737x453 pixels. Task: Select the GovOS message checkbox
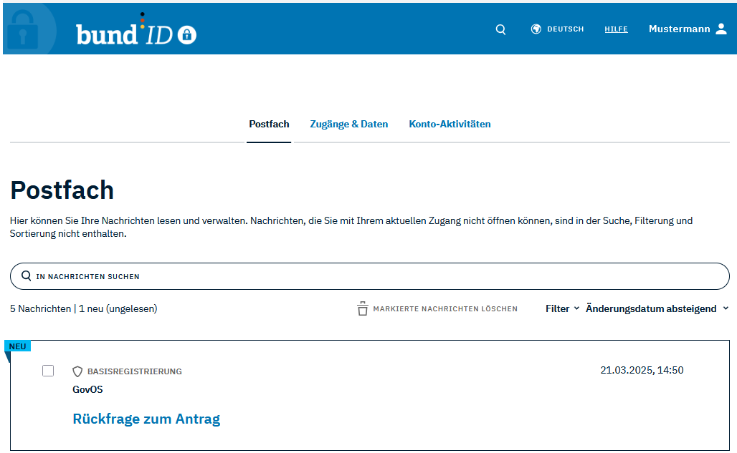[x=48, y=371]
